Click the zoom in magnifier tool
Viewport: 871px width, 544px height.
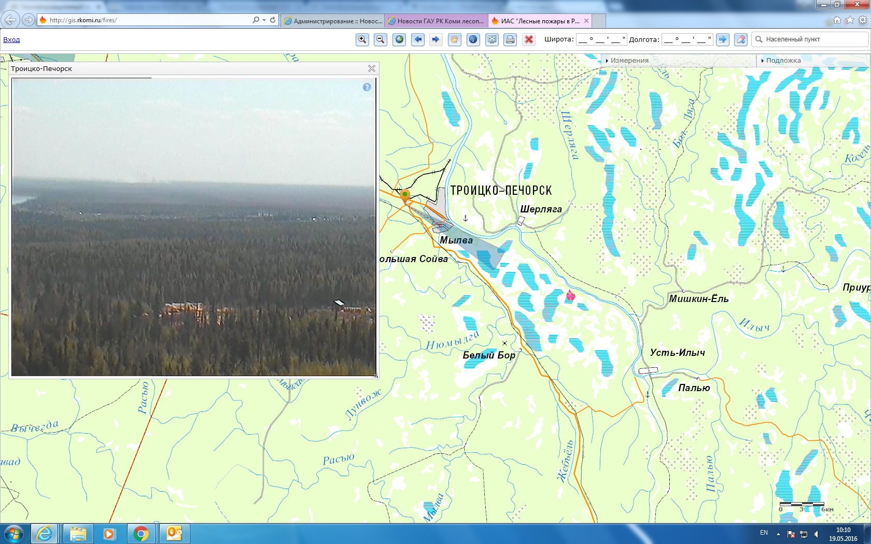pos(362,39)
